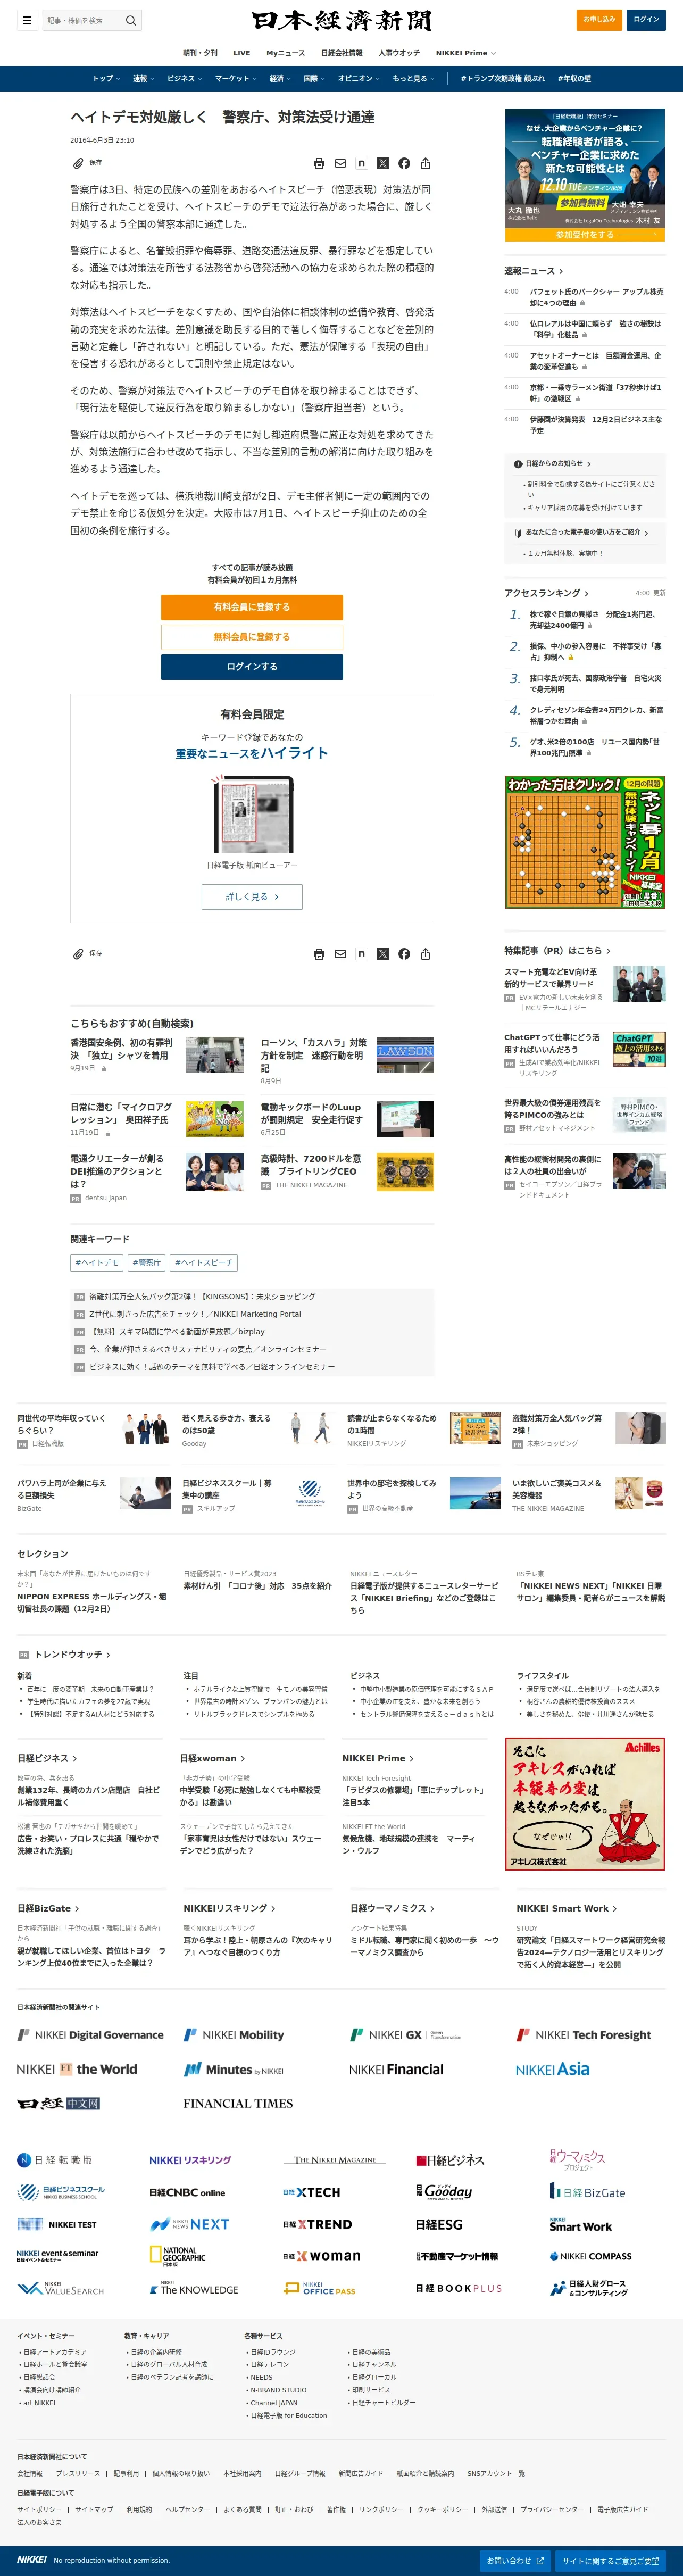Open 日経Gooday logo link
683x2576 pixels.
click(x=444, y=2191)
